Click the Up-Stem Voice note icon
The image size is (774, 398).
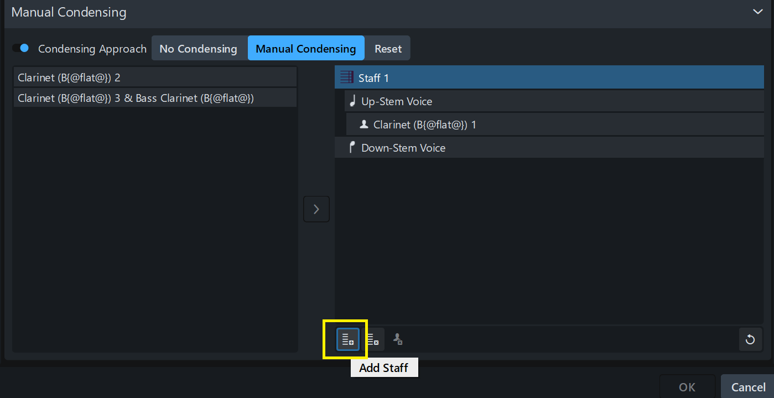[x=352, y=101]
